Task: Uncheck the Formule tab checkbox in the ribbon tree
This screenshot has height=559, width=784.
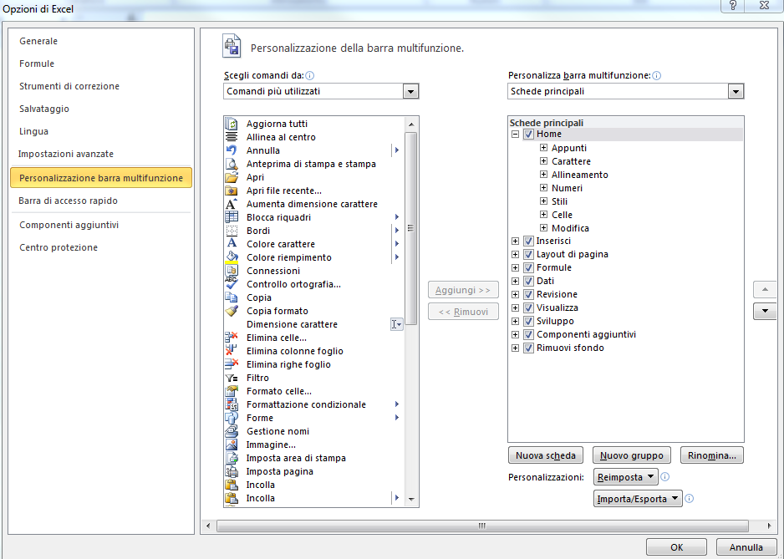Action: (528, 267)
